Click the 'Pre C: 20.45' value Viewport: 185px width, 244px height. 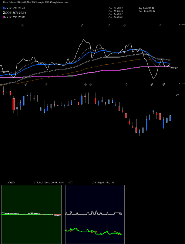(x=115, y=17)
